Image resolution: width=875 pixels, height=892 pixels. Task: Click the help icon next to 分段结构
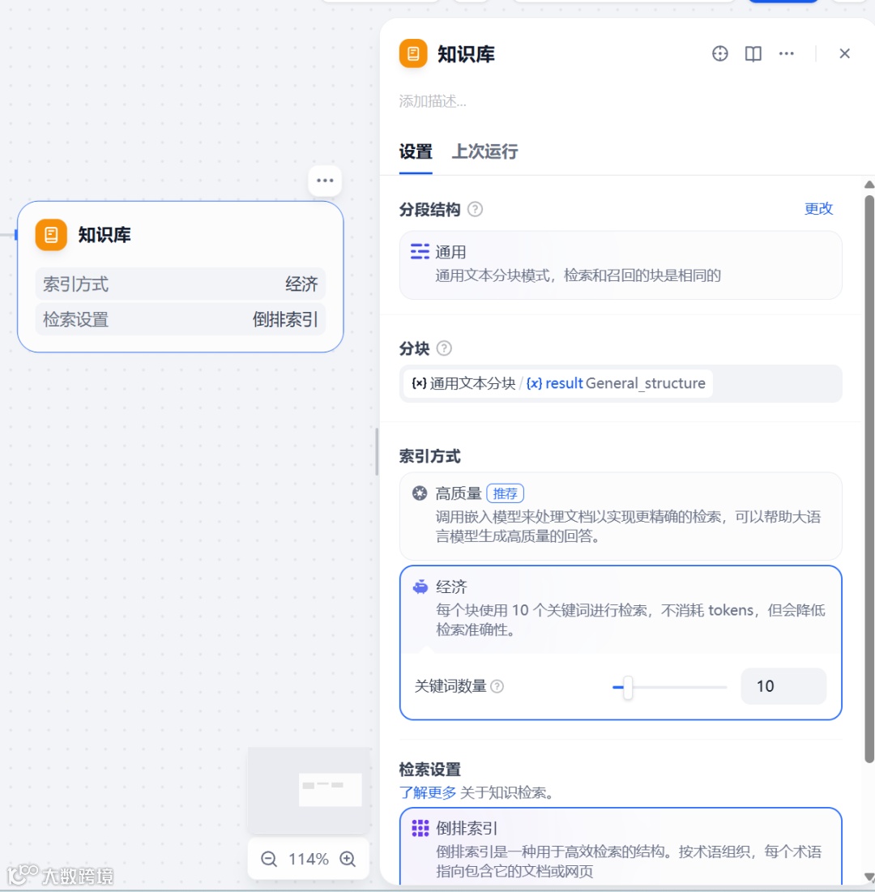point(475,209)
